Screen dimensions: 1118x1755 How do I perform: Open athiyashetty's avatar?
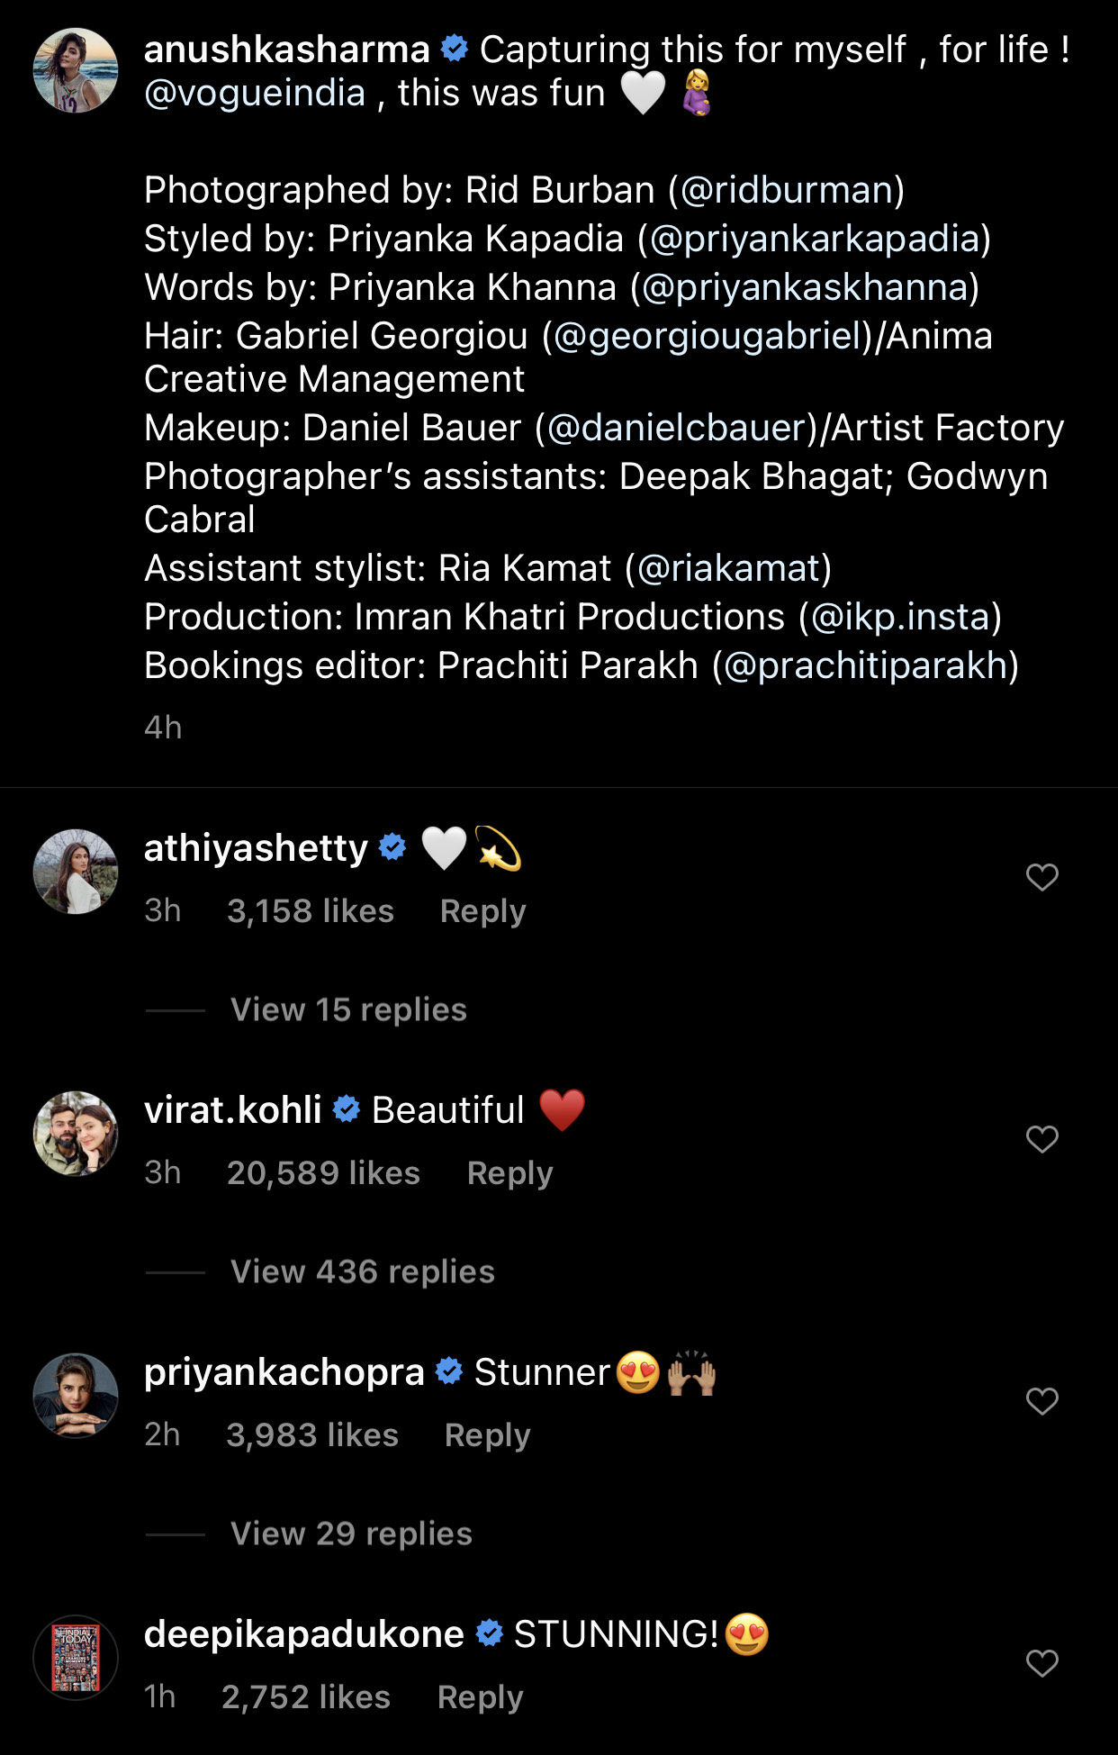pyautogui.click(x=76, y=872)
